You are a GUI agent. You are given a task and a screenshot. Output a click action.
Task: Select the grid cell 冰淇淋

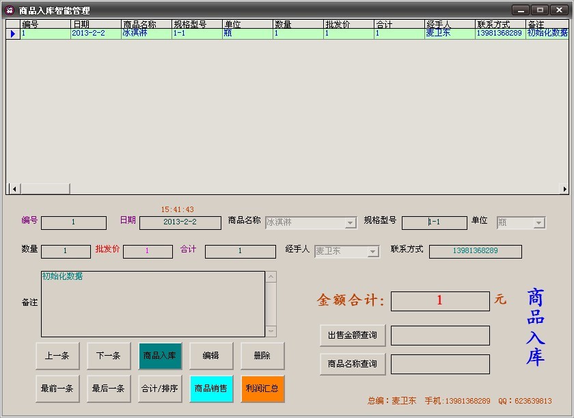point(146,34)
